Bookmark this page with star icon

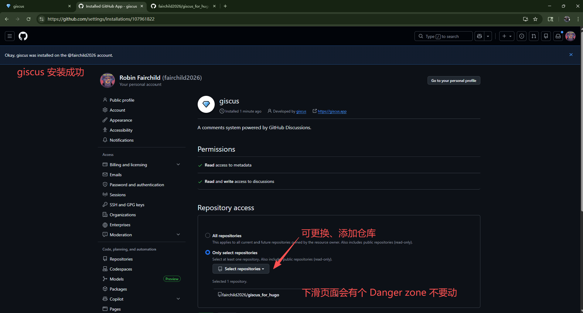pyautogui.click(x=535, y=19)
